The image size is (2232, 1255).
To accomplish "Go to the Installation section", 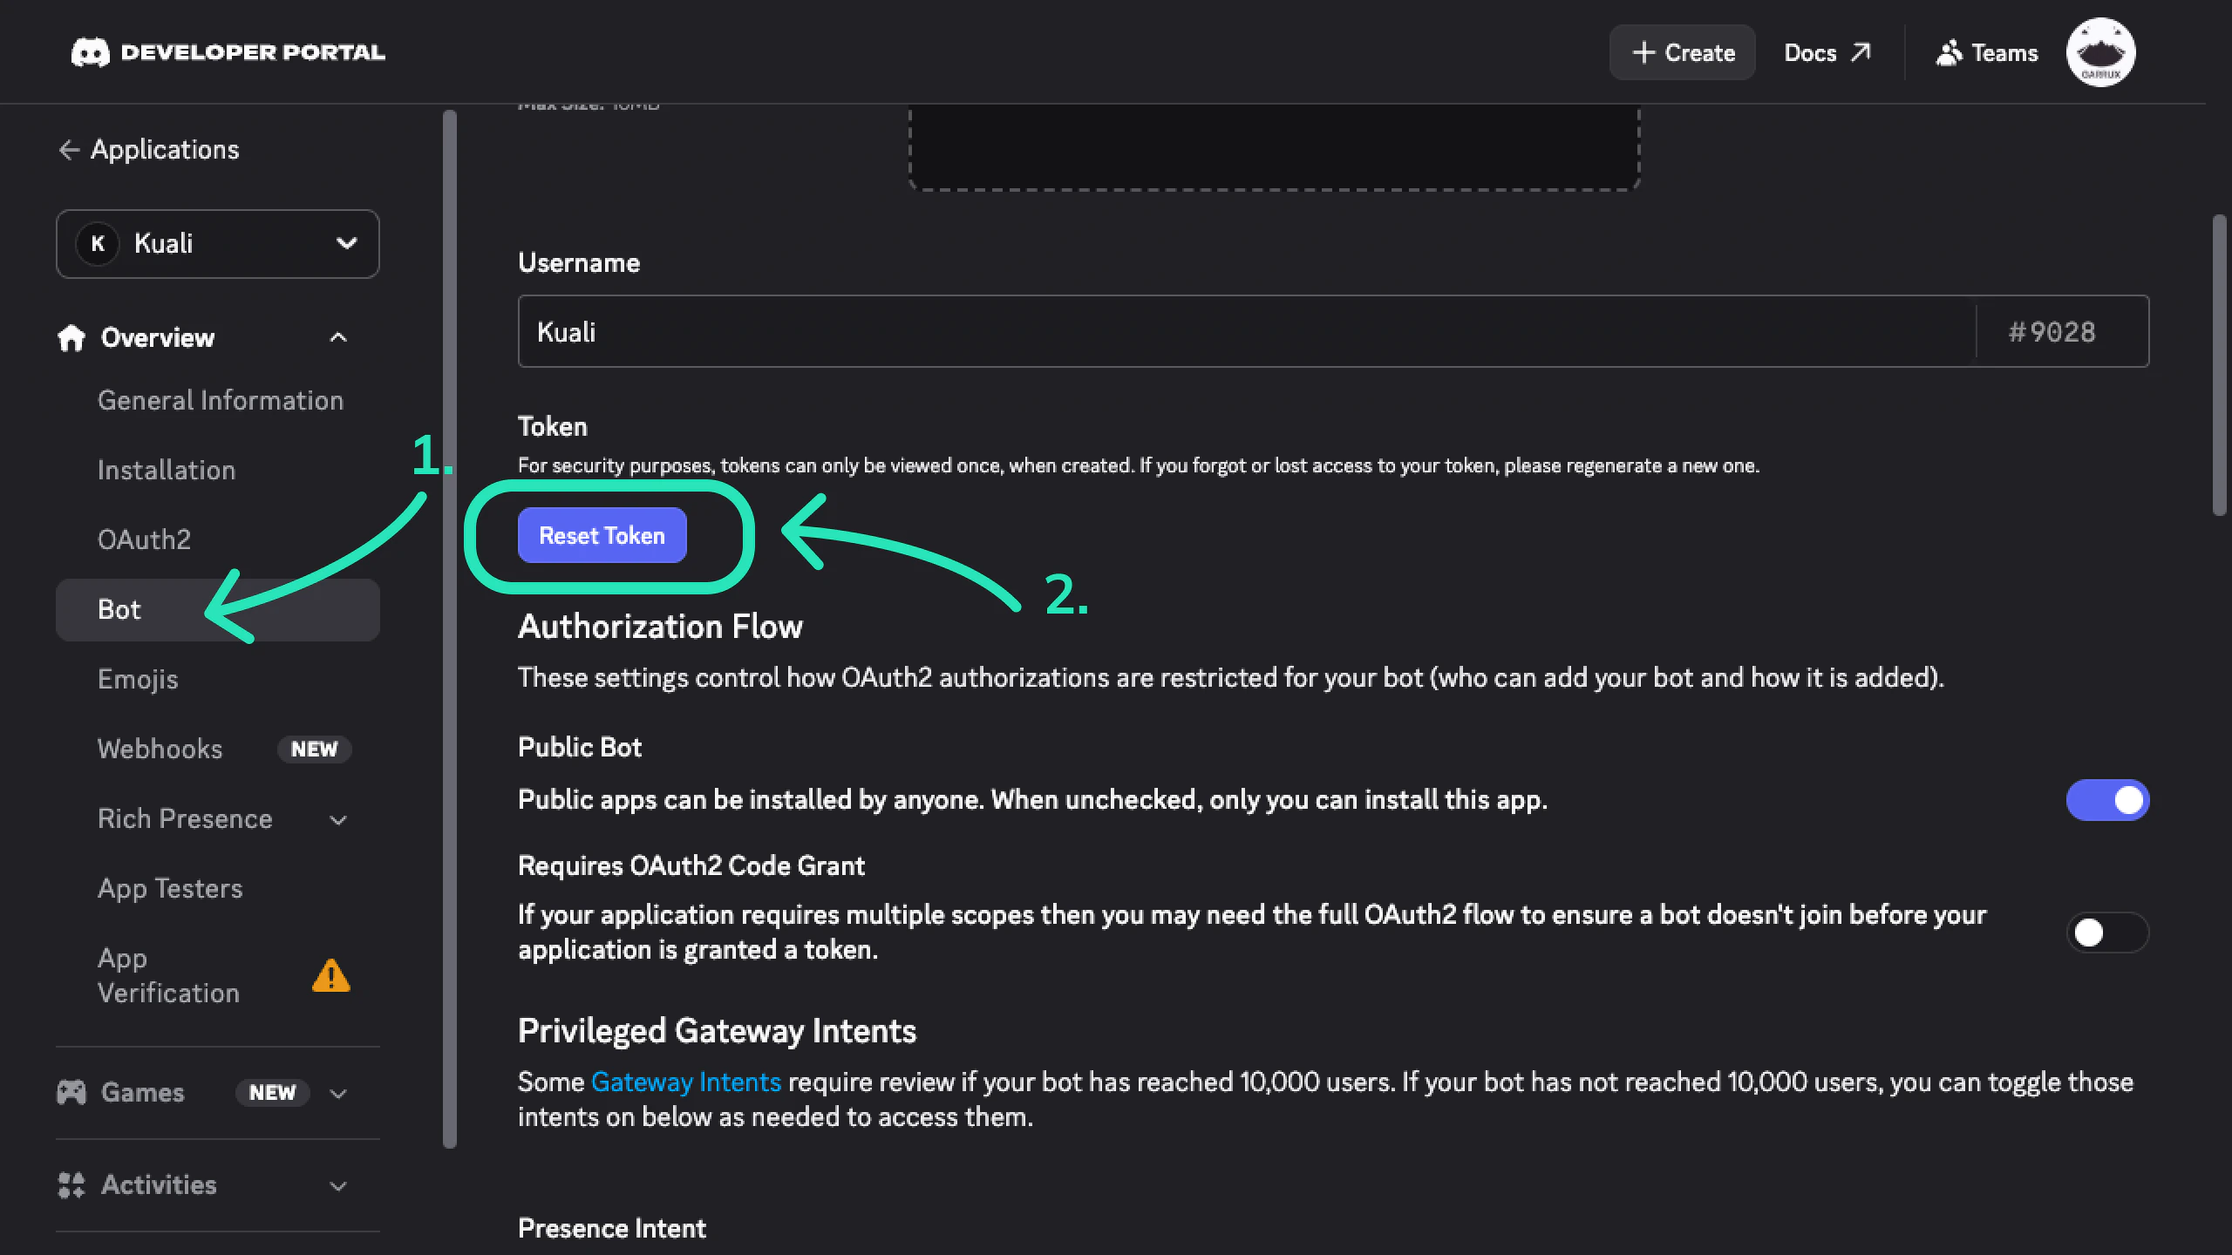I will click(x=167, y=470).
